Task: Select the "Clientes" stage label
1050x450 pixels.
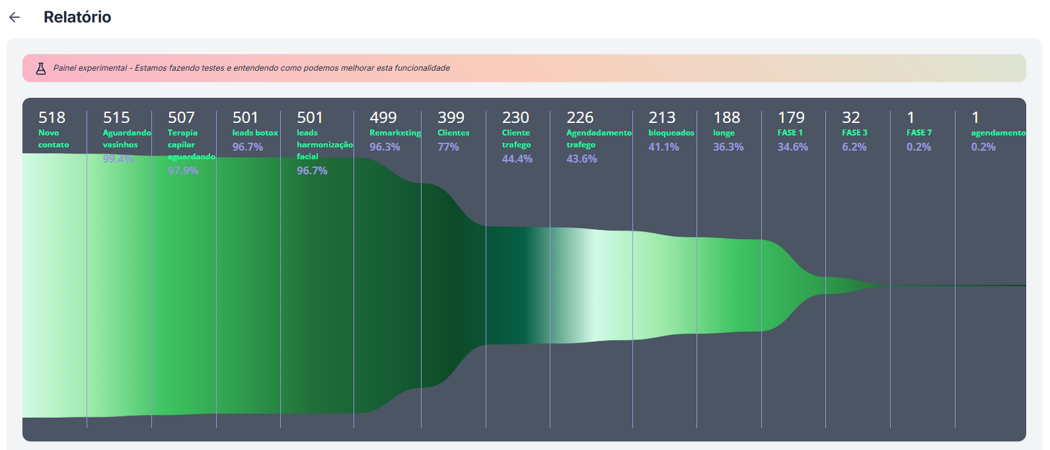Action: pyautogui.click(x=453, y=133)
